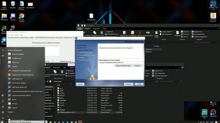
Task: Switch to the Главная tab in the Siemens Explorer window
Action: point(87,28)
